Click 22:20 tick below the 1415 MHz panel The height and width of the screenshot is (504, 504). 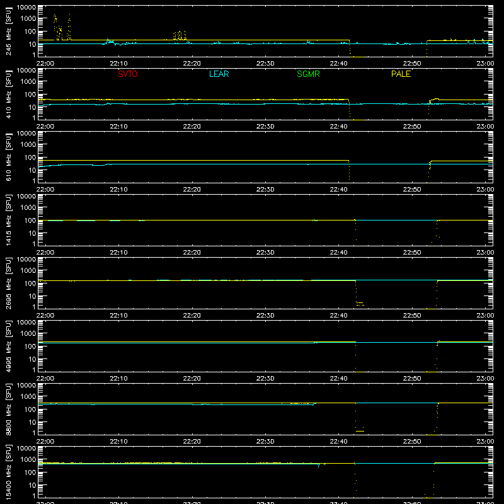(x=192, y=253)
